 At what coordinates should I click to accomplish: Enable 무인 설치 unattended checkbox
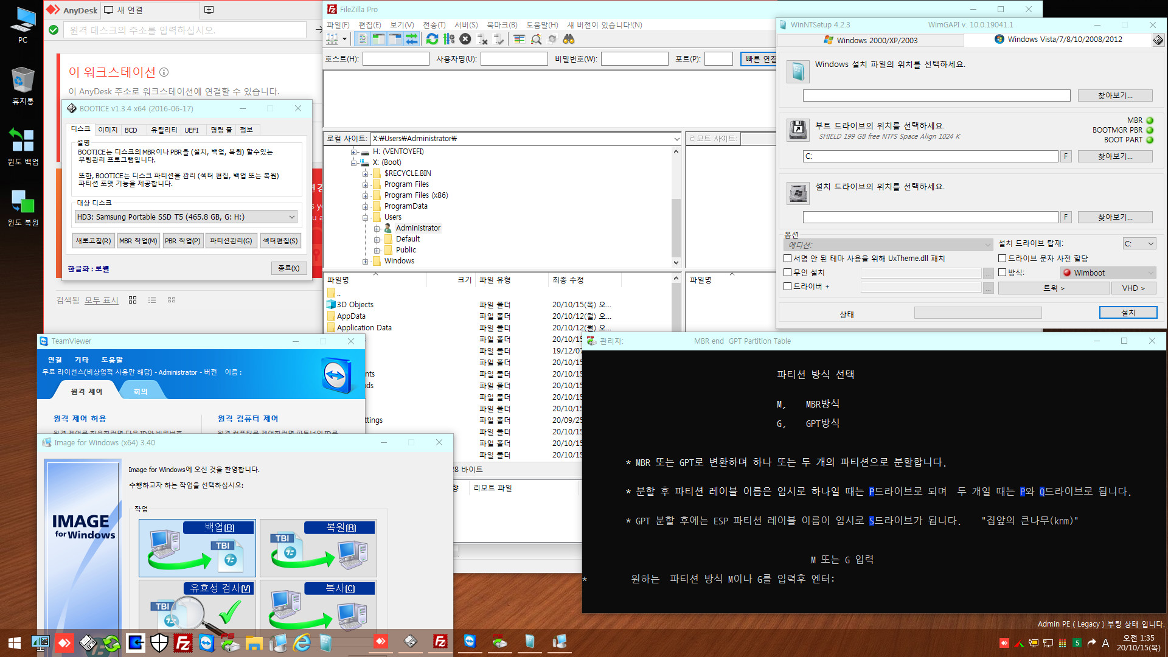(787, 273)
